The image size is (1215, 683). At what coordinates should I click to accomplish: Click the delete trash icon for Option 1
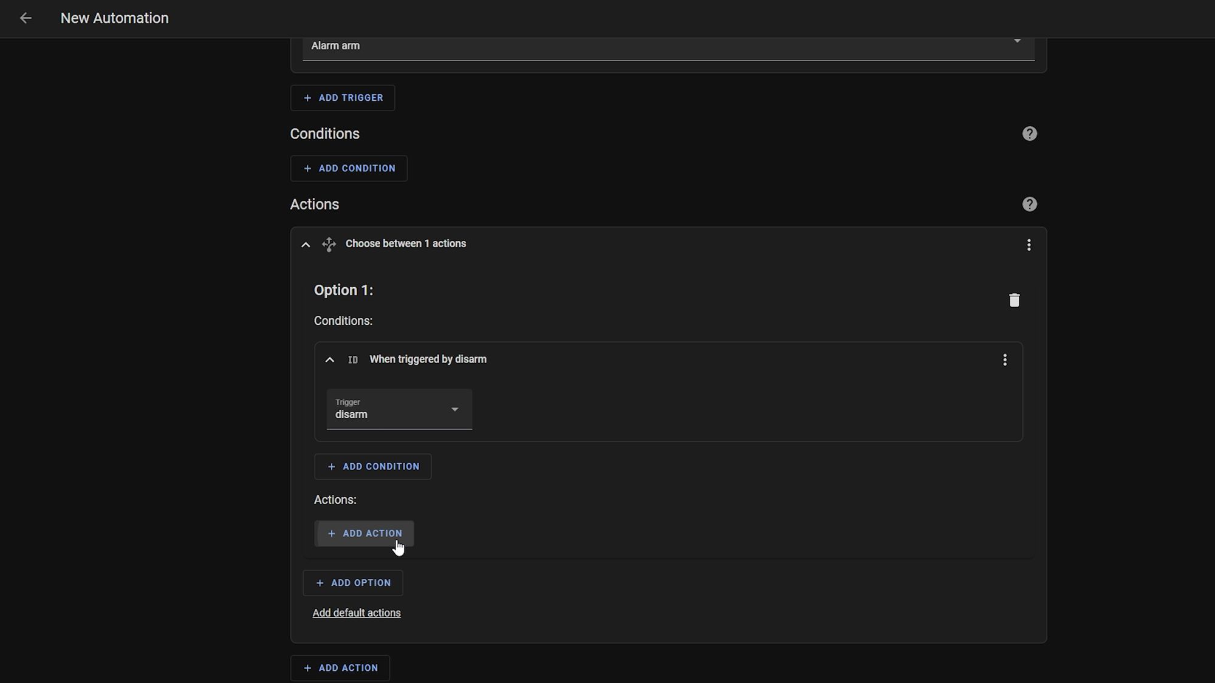coord(1016,301)
